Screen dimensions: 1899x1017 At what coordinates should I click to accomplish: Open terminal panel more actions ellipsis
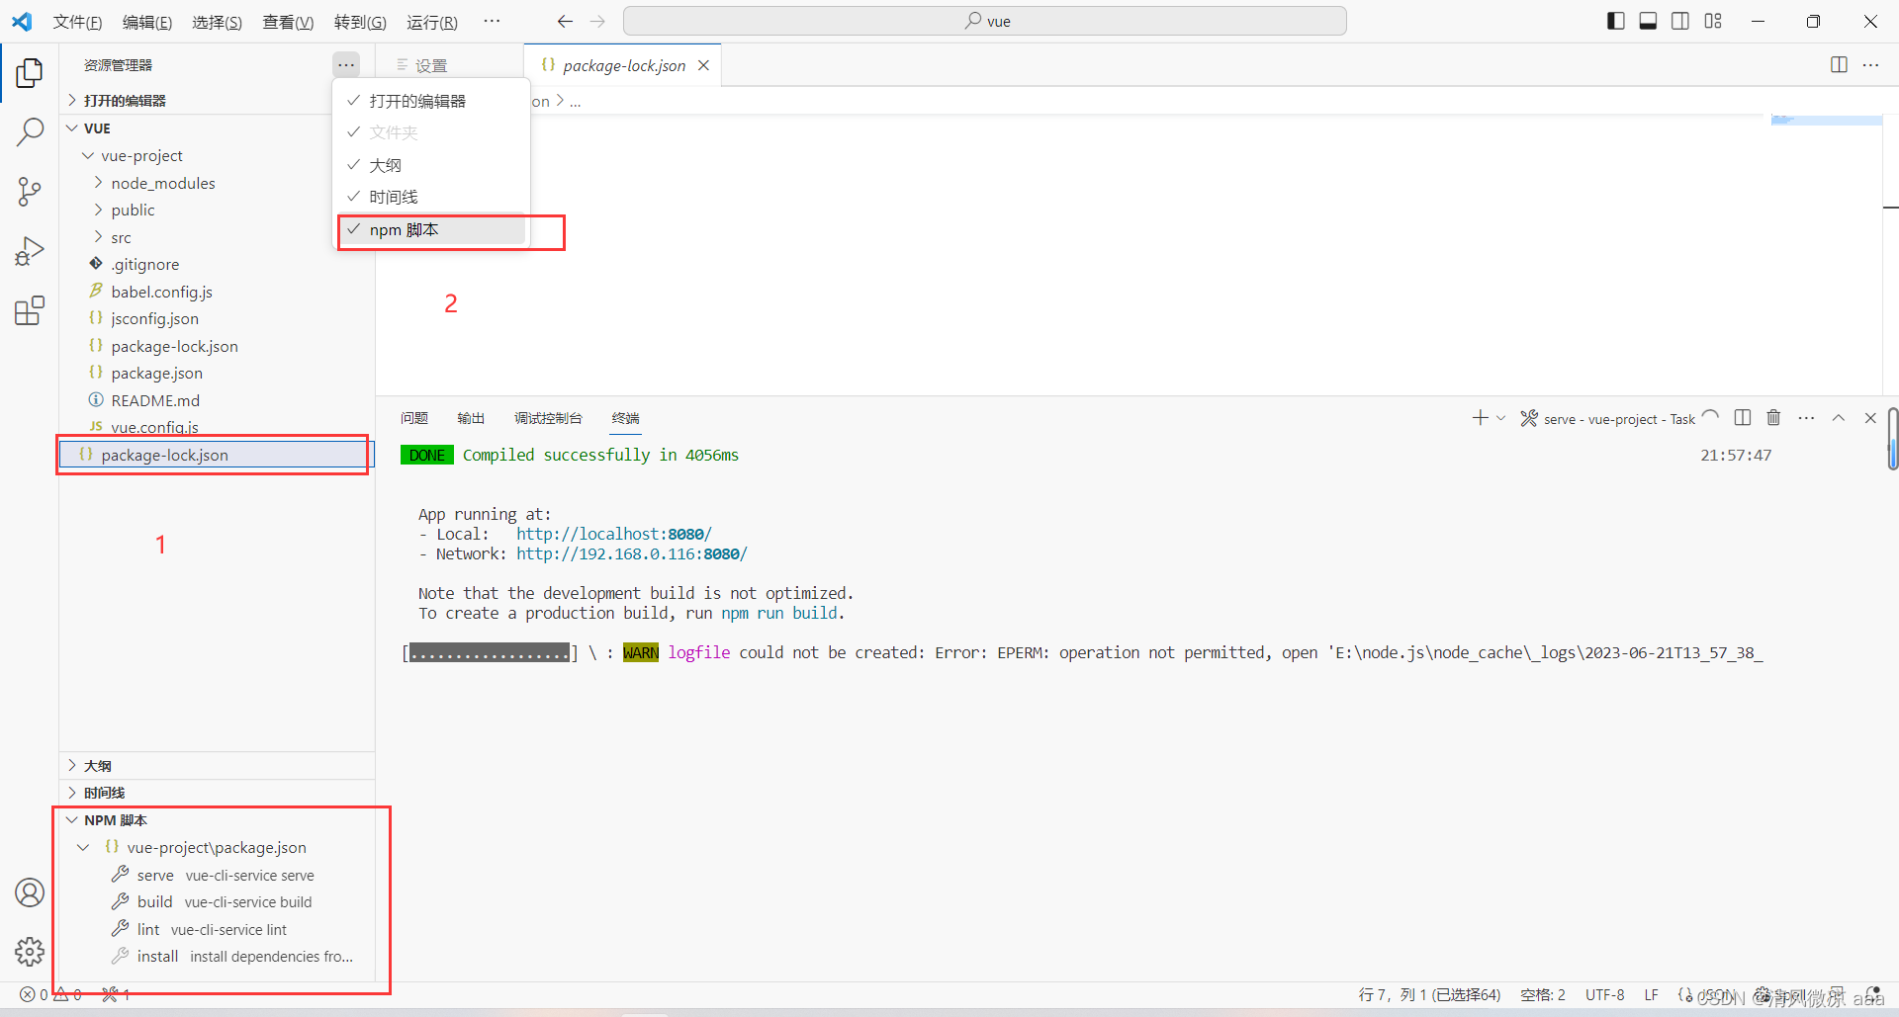(x=1806, y=418)
